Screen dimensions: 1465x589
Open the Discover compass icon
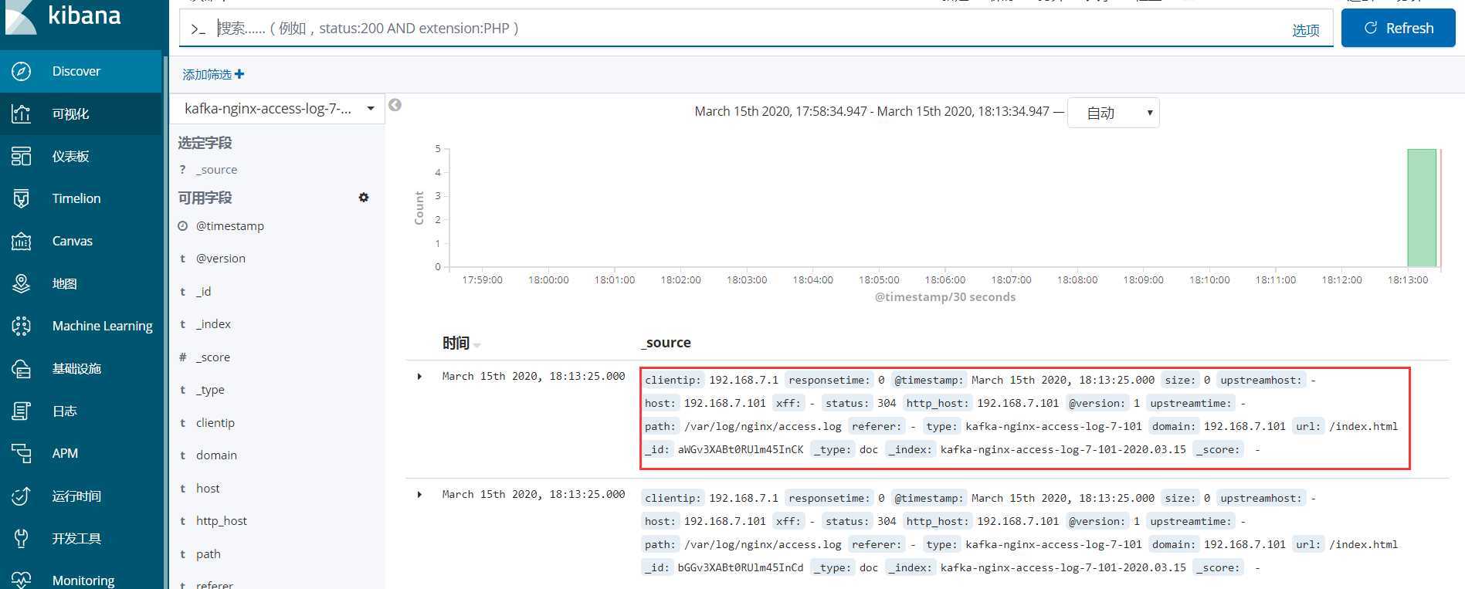tap(22, 71)
